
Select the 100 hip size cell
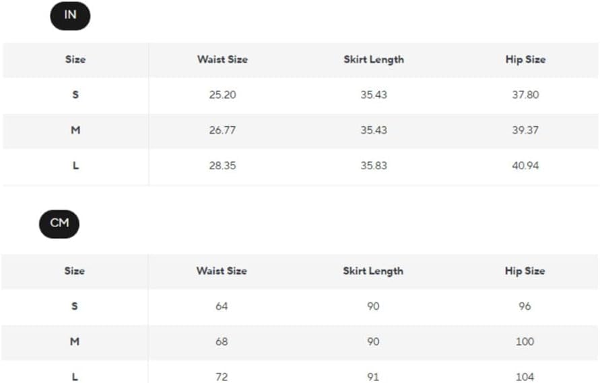[x=525, y=341]
